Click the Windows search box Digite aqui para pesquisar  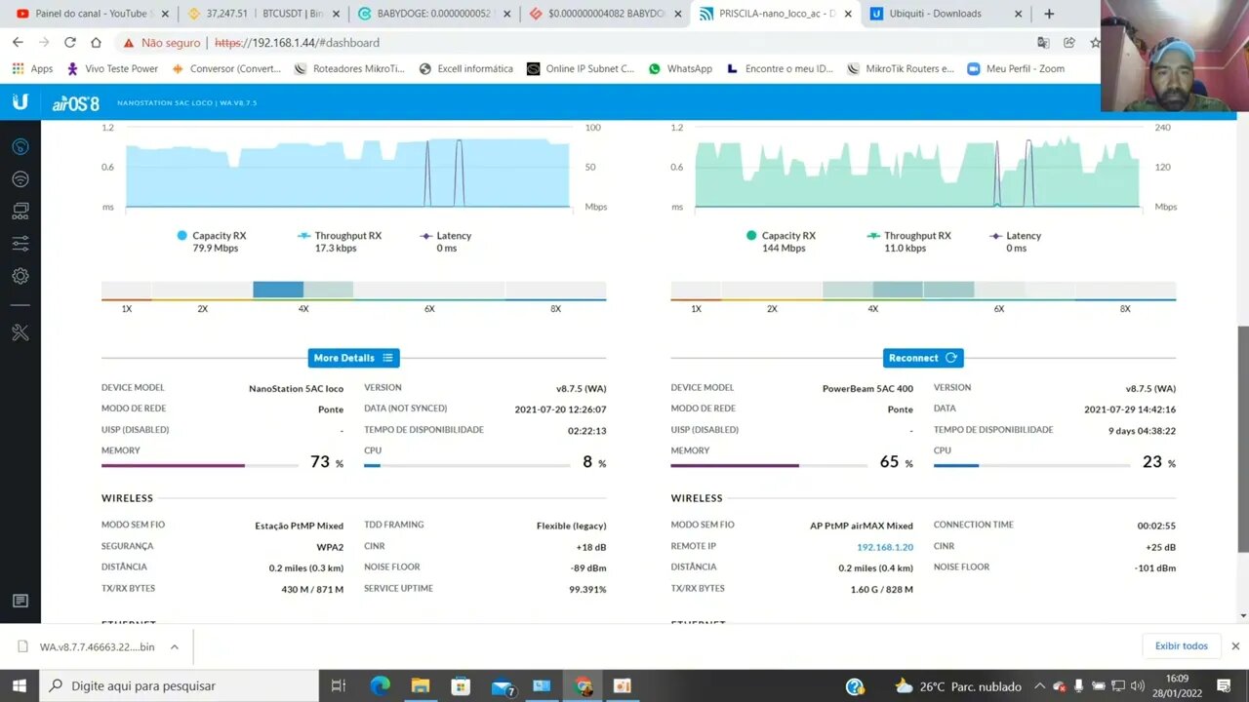click(x=181, y=685)
